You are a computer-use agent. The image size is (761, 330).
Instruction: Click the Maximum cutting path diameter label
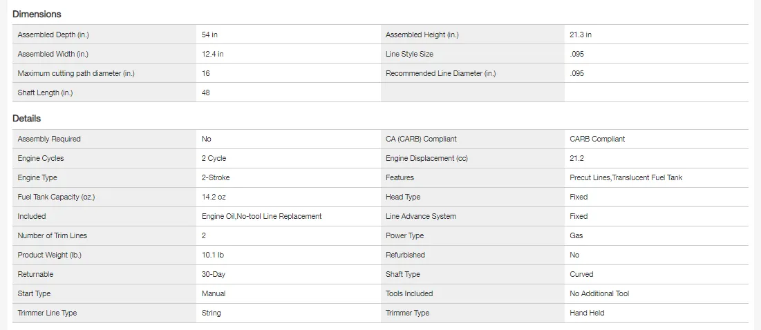(x=76, y=73)
